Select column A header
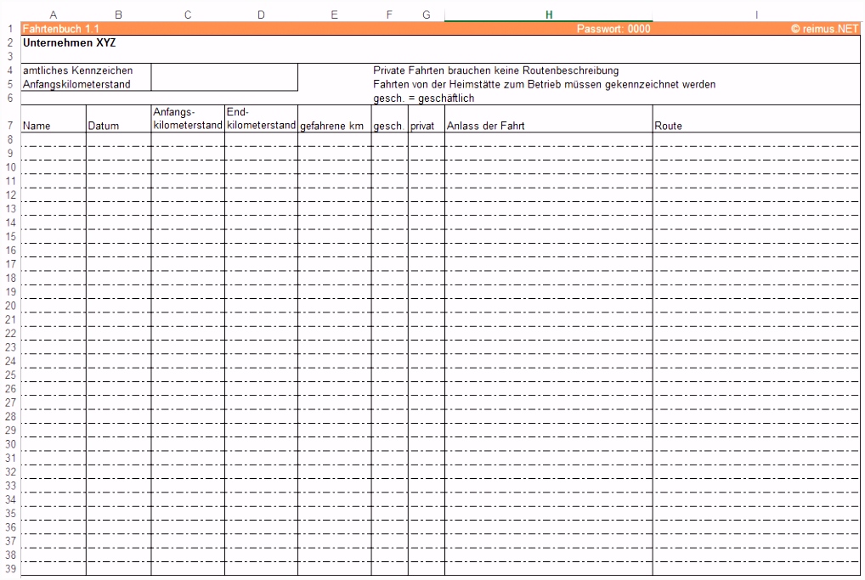This screenshot has width=865, height=580. 53,15
